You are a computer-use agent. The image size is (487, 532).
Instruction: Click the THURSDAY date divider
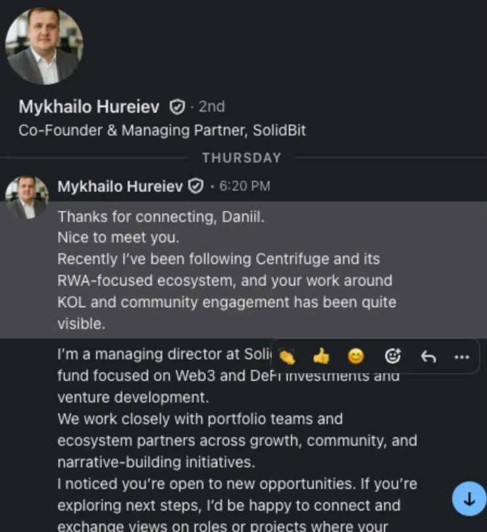coord(242,158)
